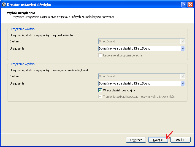Click the Wybór urządzenia page heading
195x147 pixels.
click(x=21, y=13)
